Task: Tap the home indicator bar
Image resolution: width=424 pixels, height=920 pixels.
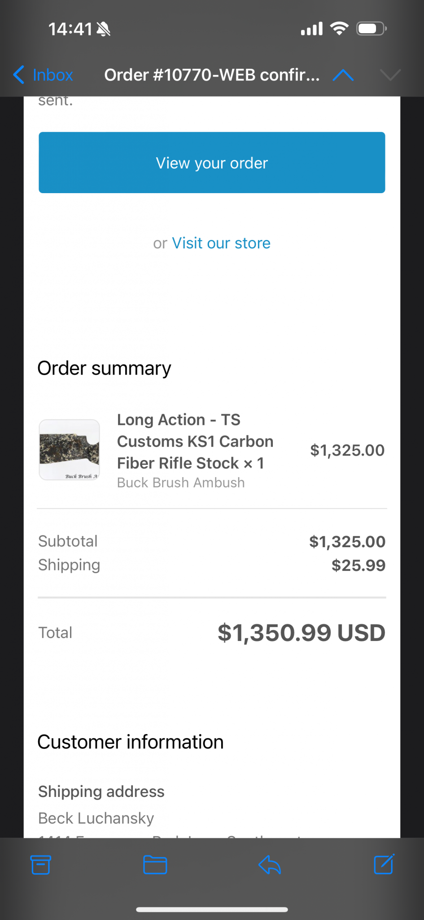Action: (212, 910)
